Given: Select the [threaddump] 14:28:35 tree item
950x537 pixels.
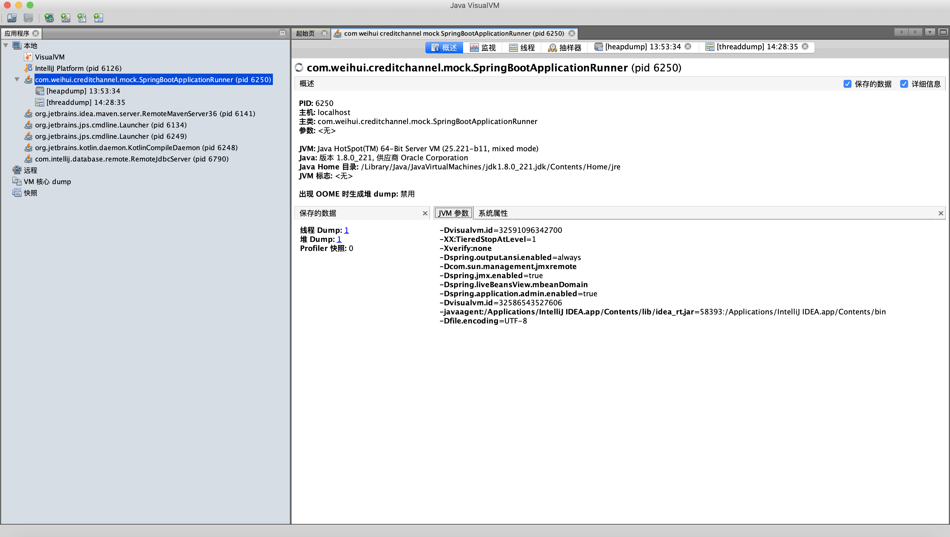Looking at the screenshot, I should tap(85, 102).
